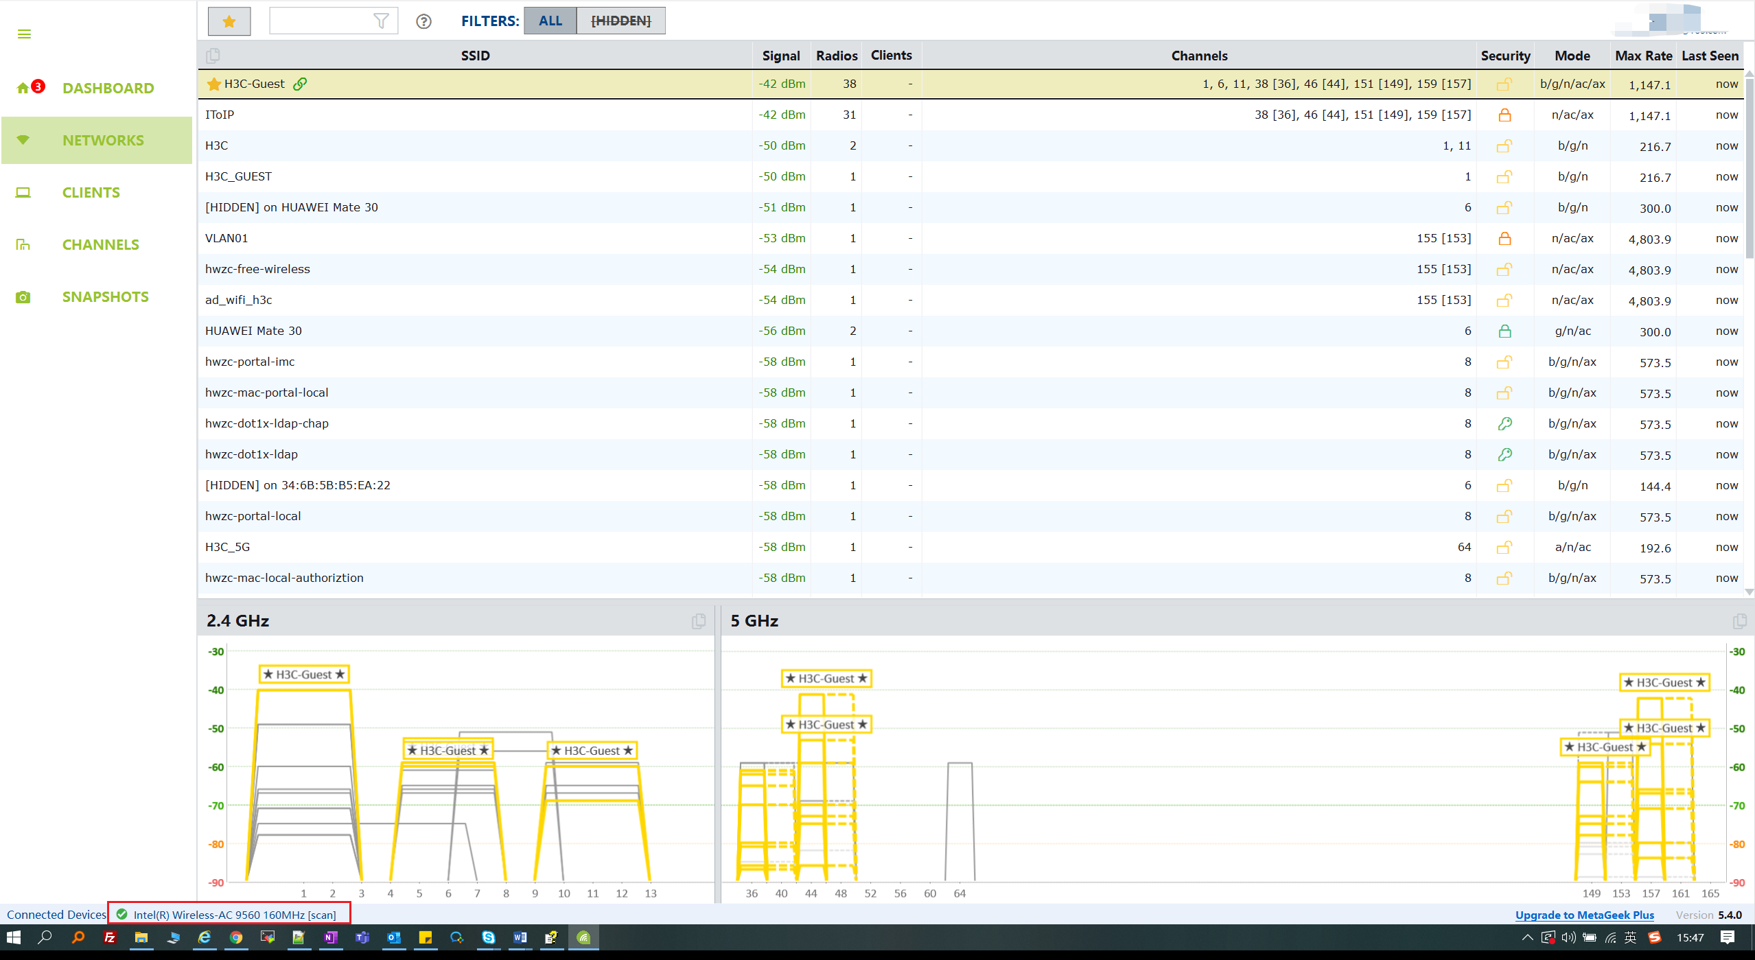The image size is (1755, 960).
Task: Sort table by Security column
Action: point(1505,56)
